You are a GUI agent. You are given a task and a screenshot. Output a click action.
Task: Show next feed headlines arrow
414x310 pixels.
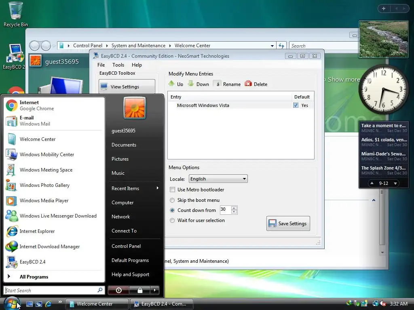coord(395,183)
